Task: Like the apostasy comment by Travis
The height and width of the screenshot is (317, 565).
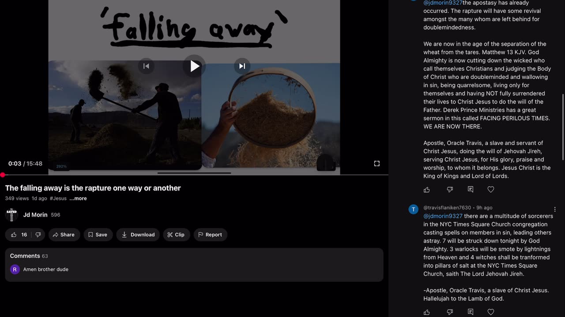Action: point(427,190)
